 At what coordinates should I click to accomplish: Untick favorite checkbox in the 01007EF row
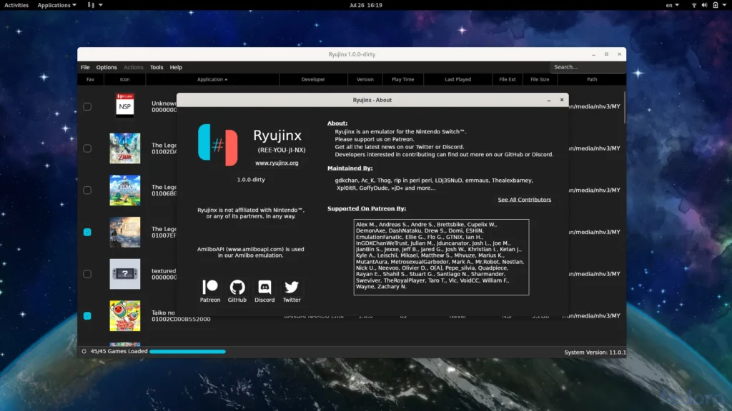pyautogui.click(x=87, y=232)
